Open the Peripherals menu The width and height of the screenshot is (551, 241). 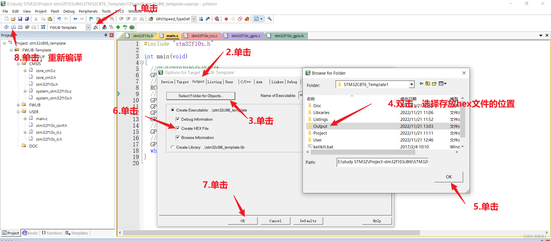click(x=88, y=11)
